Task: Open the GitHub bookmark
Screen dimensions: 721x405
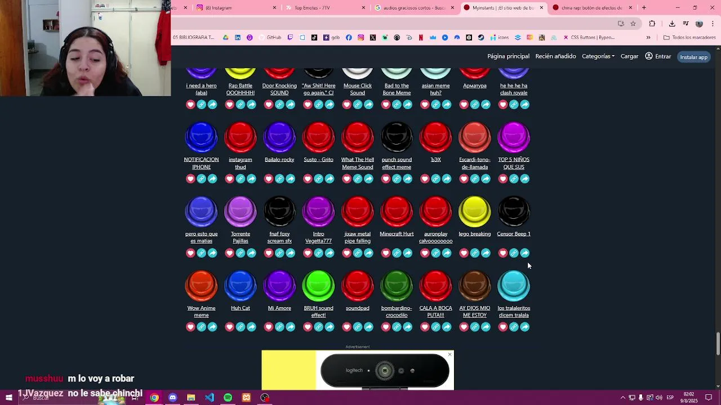Action: [270, 38]
